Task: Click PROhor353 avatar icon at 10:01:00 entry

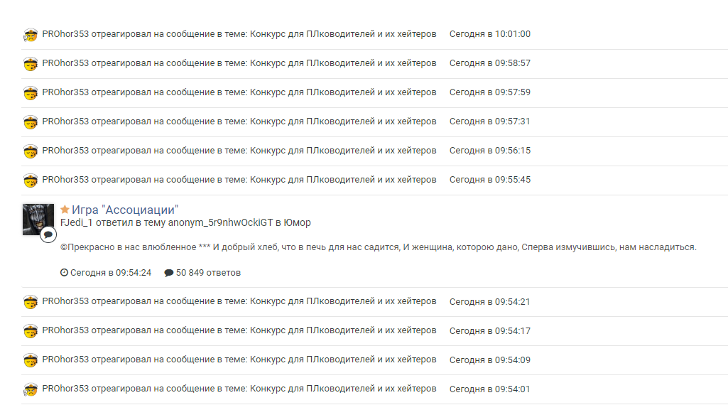Action: point(31,35)
